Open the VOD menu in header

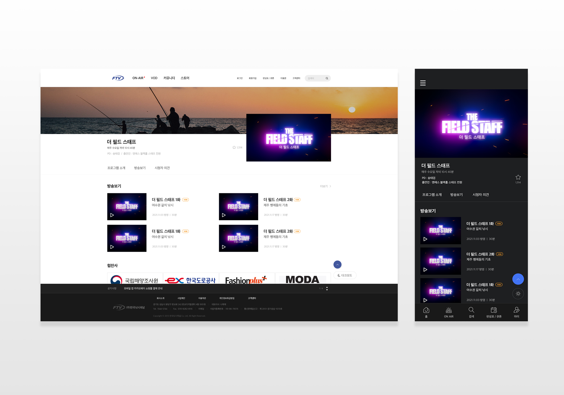[154, 78]
